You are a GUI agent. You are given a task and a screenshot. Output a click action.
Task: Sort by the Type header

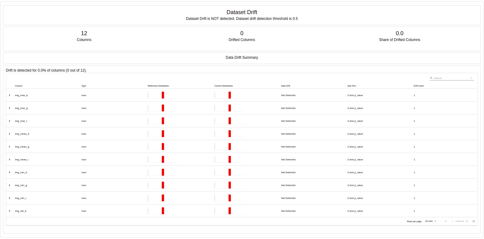point(84,86)
